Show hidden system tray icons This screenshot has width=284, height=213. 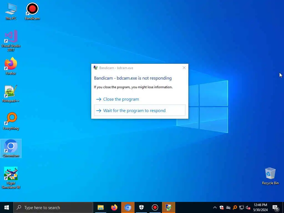coord(215,207)
